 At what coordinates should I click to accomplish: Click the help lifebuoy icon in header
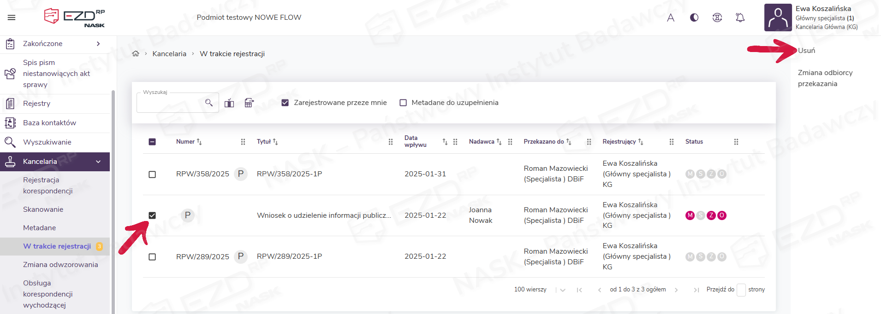[x=717, y=17]
